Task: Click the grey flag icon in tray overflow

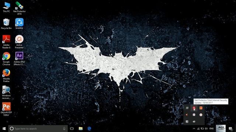Action: pyautogui.click(x=187, y=108)
